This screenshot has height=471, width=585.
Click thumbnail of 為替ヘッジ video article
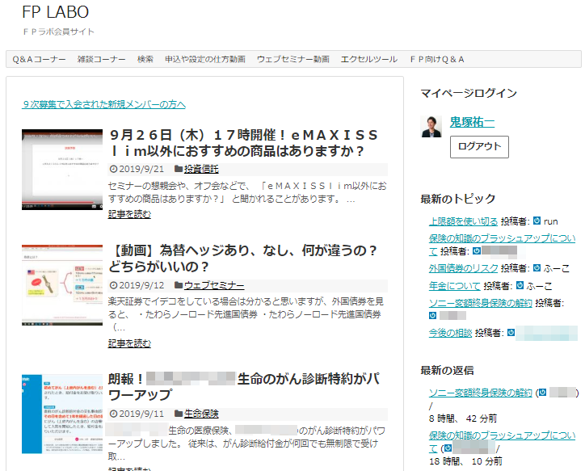(62, 285)
